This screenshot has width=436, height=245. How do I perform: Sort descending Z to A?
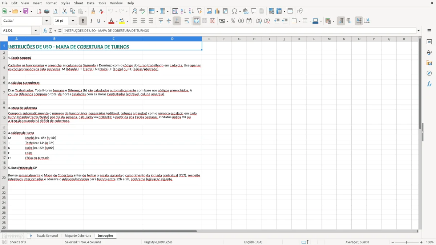[x=191, y=11]
